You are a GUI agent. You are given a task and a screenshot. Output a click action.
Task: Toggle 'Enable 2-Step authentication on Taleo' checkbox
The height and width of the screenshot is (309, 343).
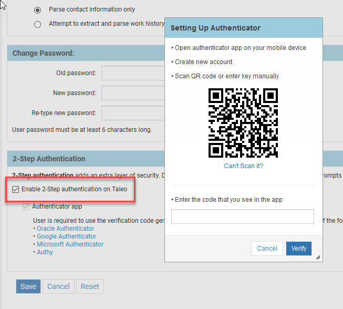15,189
